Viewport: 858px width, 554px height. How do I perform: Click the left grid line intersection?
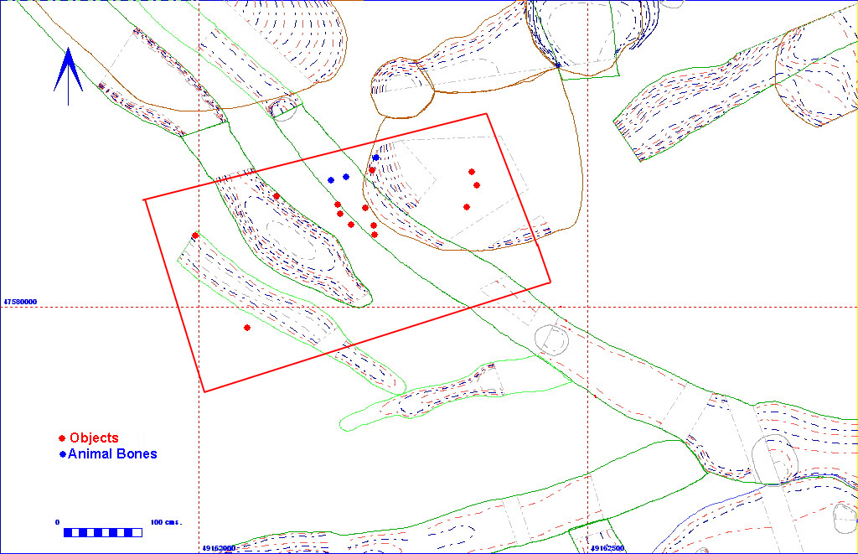pyautogui.click(x=199, y=307)
